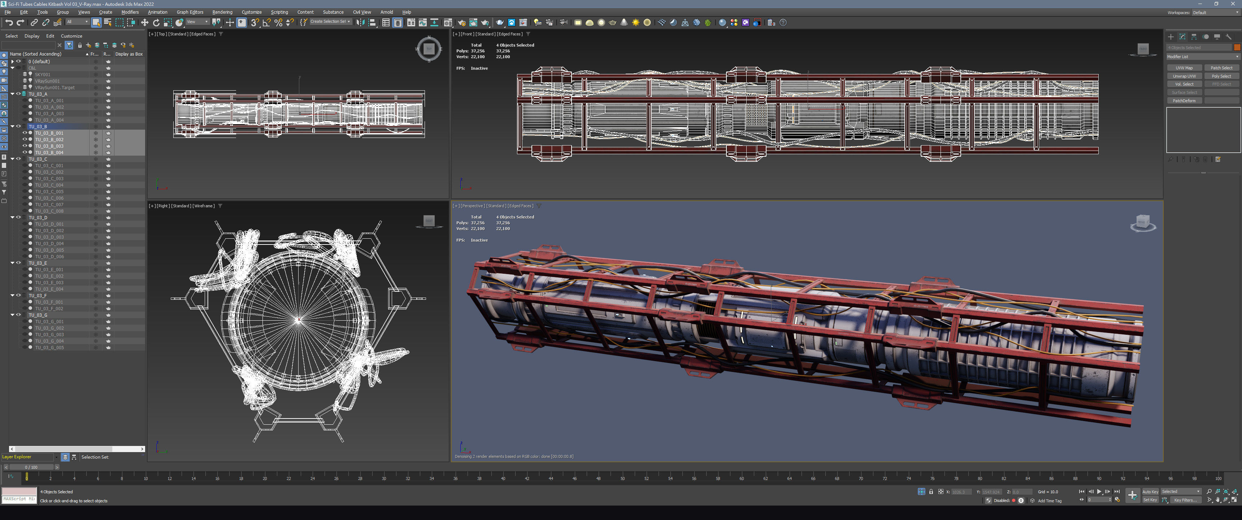Viewport: 1242px width, 520px height.
Task: Click the Poly Select button
Action: (x=1221, y=76)
